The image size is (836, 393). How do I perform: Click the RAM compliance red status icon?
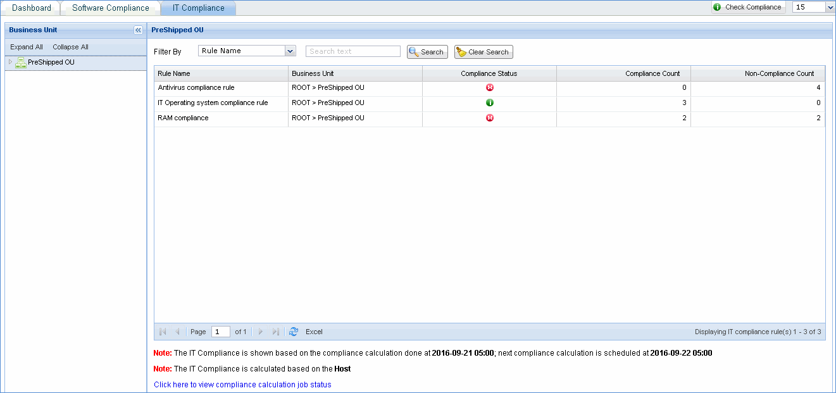click(x=489, y=118)
